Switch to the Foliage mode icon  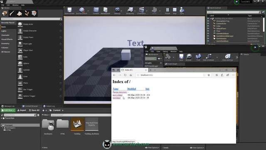tap(27, 13)
